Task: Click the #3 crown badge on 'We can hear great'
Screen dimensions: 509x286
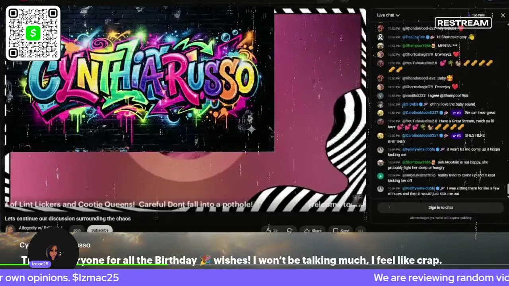Action: pyautogui.click(x=457, y=113)
